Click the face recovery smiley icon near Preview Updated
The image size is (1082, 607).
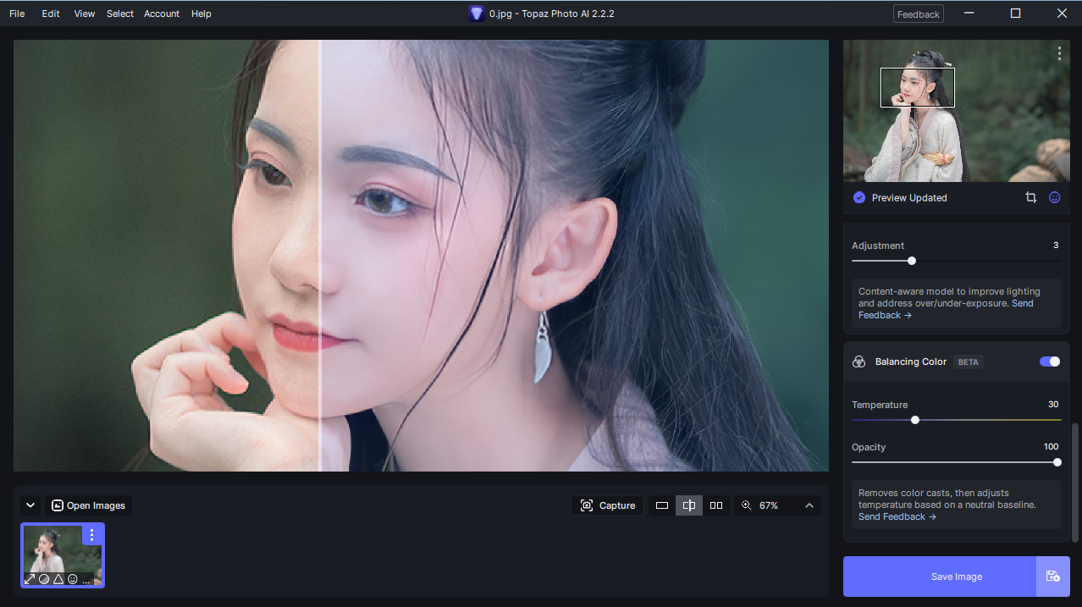(1054, 197)
